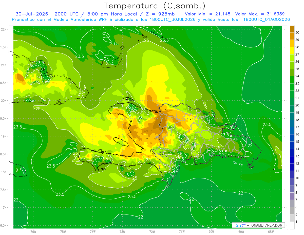Click the "75W" longitude axis label

coord(63,231)
